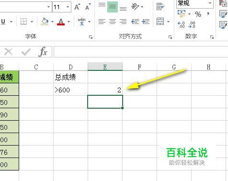This screenshot has width=228, height=181.
Task: Select the cell showing result 2
Action: click(105, 90)
